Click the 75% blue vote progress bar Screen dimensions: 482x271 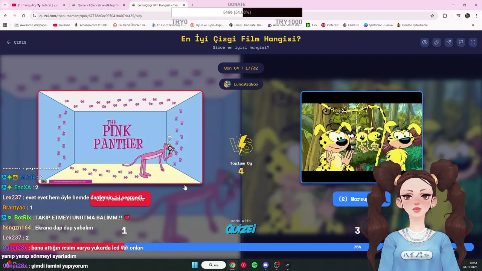(x=299, y=247)
